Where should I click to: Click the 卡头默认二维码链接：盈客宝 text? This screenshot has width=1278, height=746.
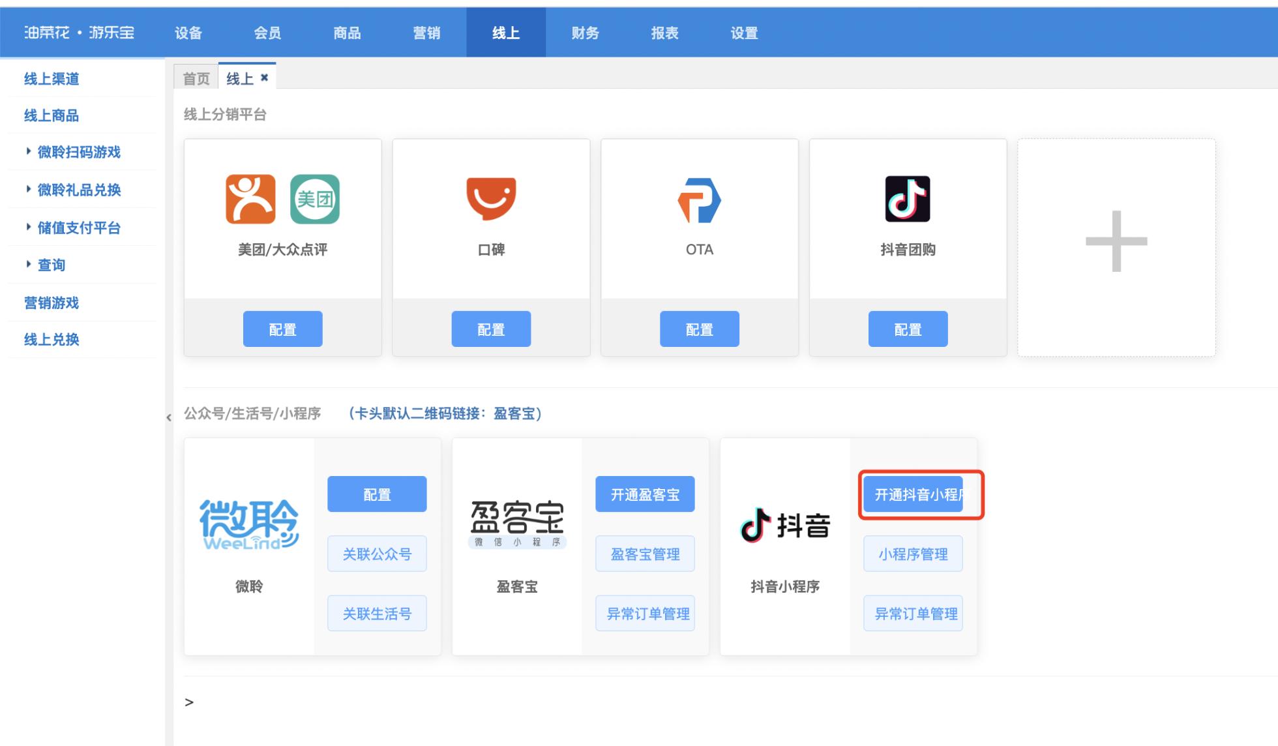point(445,413)
